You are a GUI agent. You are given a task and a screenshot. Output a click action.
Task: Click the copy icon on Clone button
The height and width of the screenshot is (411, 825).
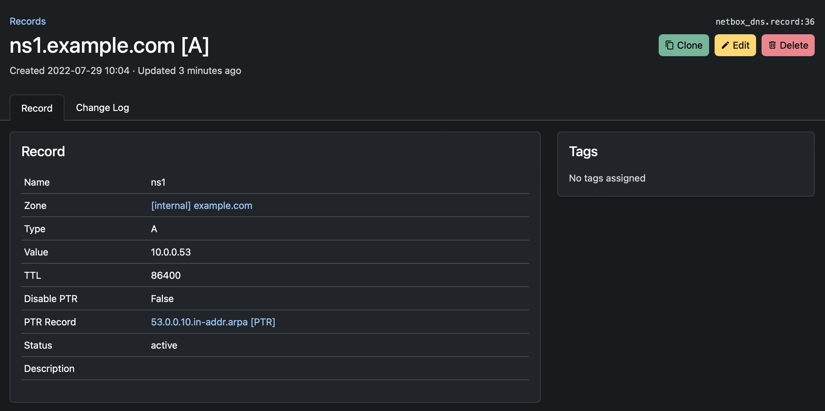(x=669, y=45)
